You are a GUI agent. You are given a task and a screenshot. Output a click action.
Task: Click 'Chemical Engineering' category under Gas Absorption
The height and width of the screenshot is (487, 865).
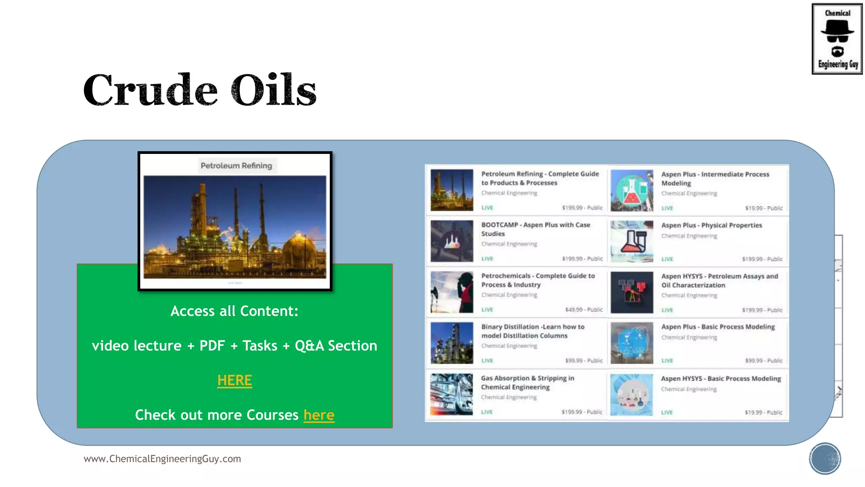509,397
